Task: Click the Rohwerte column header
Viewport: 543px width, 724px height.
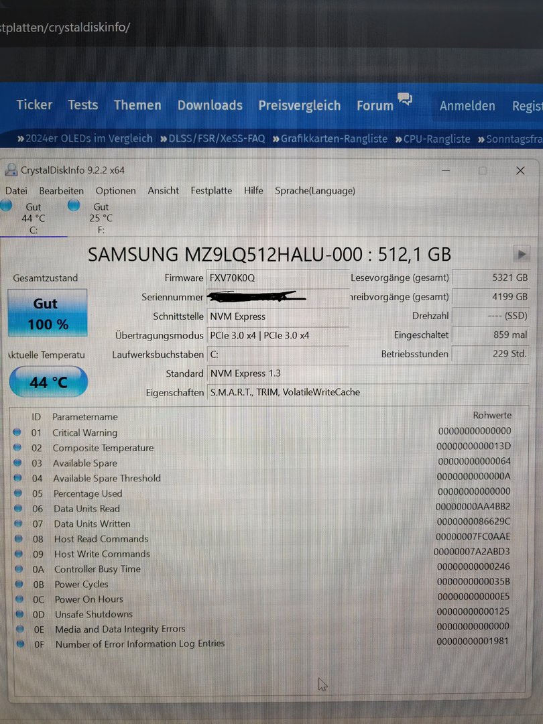Action: coord(492,415)
